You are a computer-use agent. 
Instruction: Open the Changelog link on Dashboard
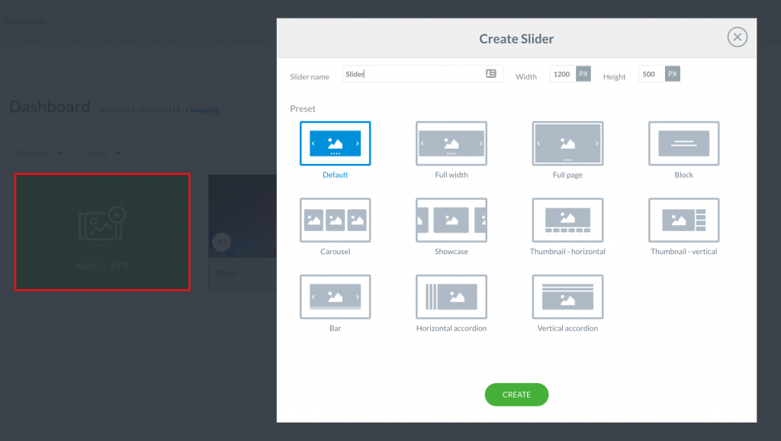click(x=201, y=110)
